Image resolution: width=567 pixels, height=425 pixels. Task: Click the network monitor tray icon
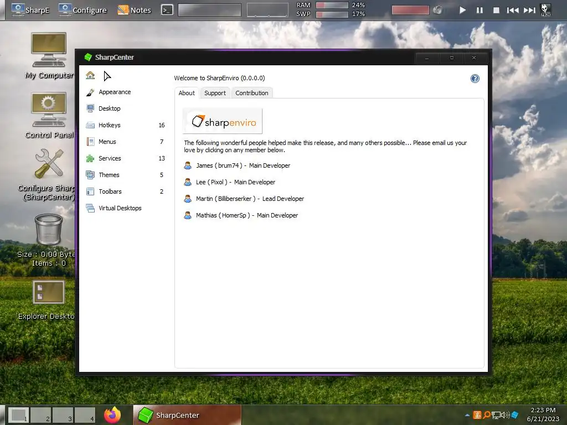click(x=496, y=415)
